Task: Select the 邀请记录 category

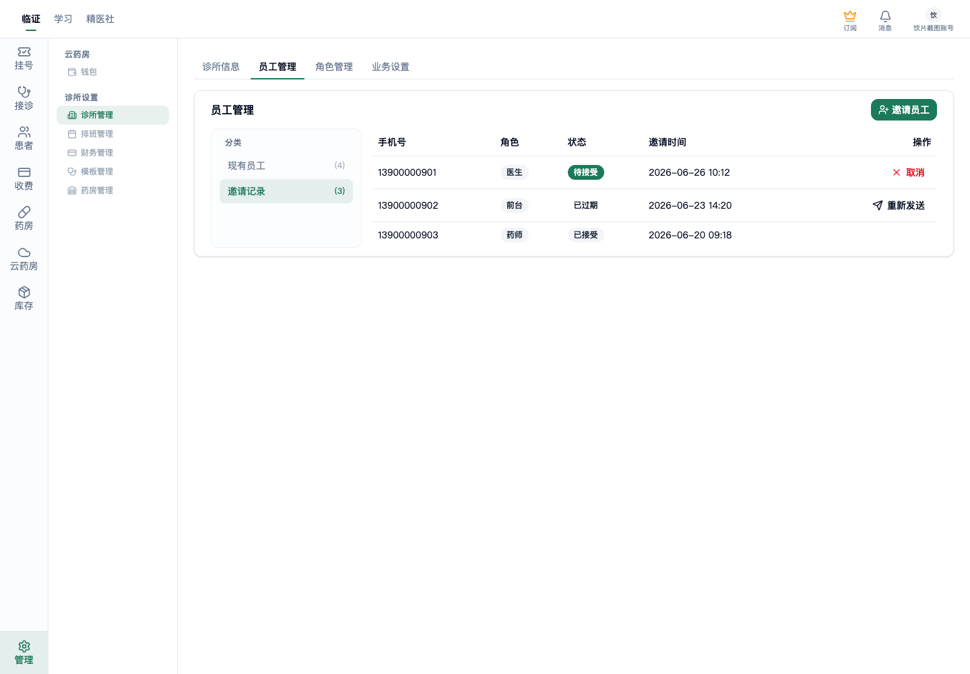Action: (x=286, y=191)
